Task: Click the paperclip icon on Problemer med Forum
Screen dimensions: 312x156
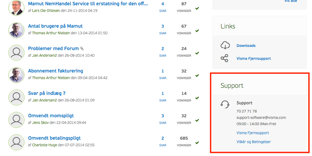Action: [x=82, y=49]
